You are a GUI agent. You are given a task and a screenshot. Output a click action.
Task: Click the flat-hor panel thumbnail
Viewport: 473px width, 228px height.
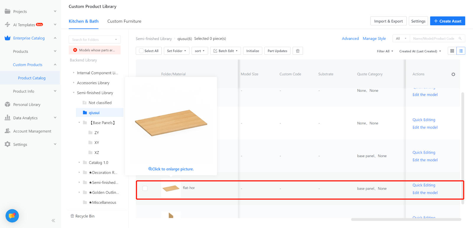tap(171, 188)
